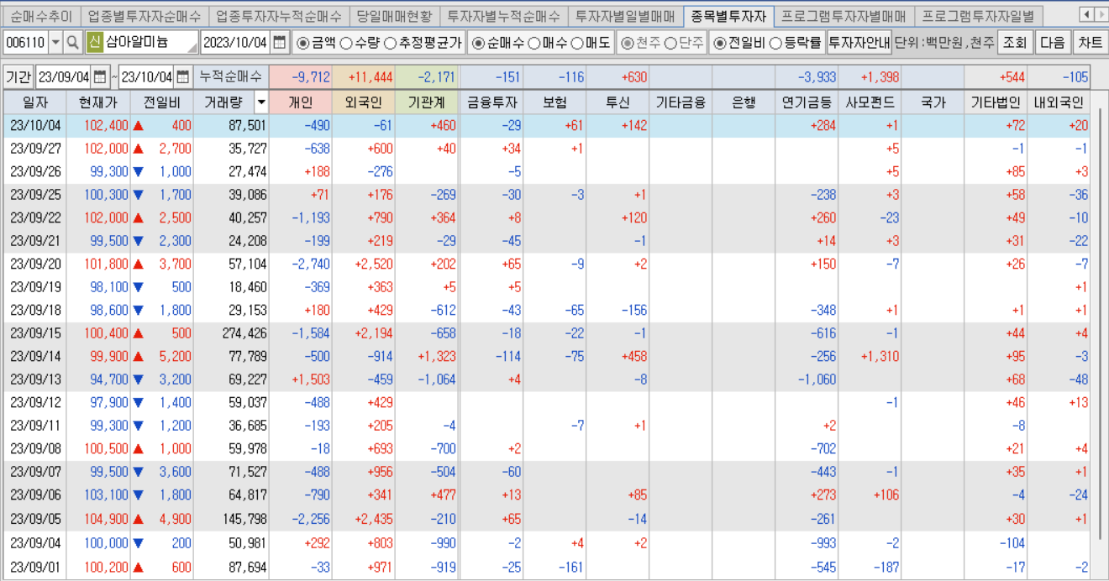Open the 차트 chart view
The height and width of the screenshot is (581, 1109).
coord(1091,42)
